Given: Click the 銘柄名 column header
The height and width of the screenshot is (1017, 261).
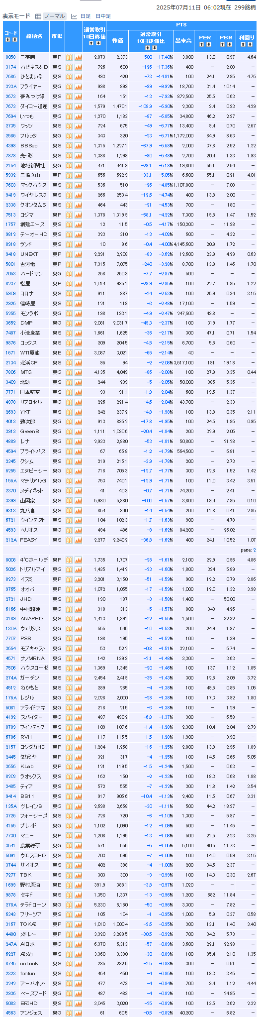Looking at the screenshot, I should point(34,36).
